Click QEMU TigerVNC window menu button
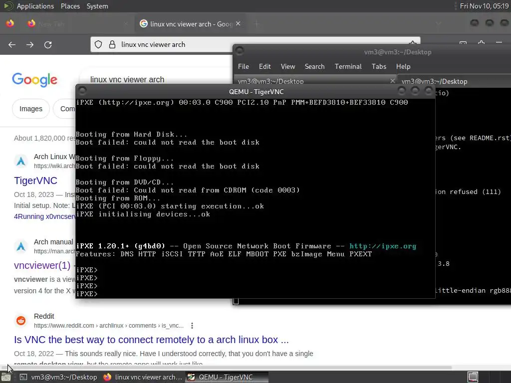511x383 pixels. [82, 91]
